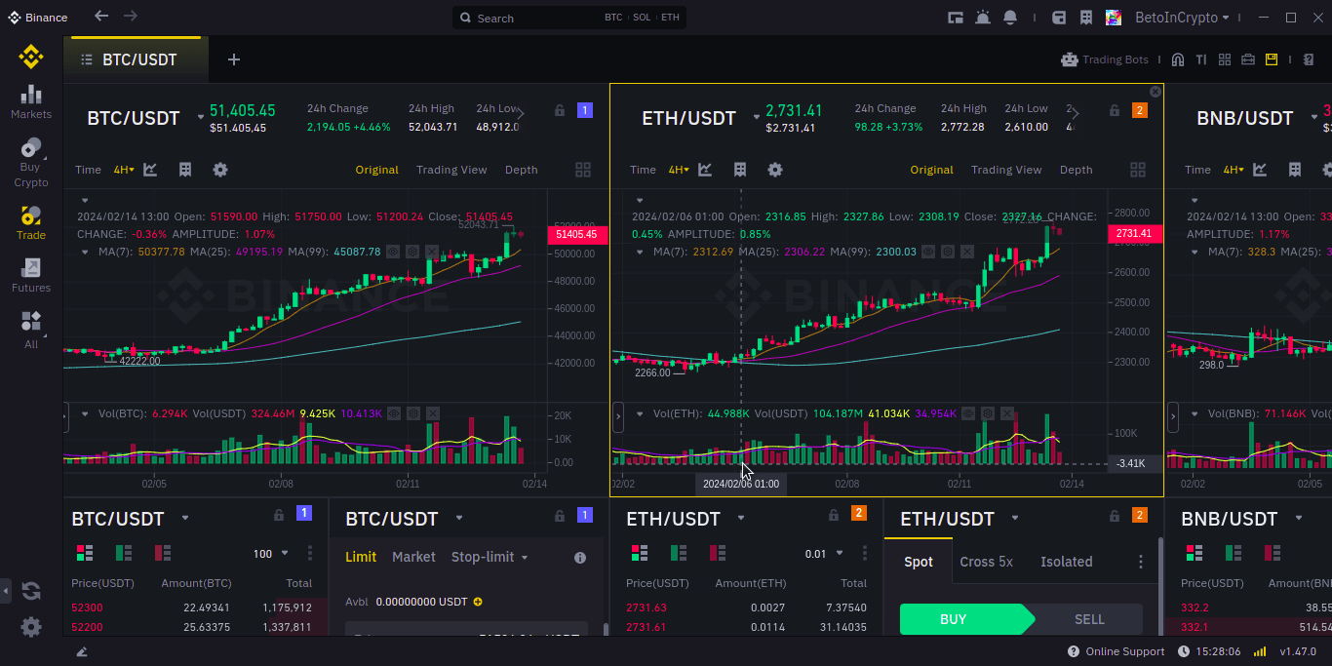This screenshot has height=666, width=1332.
Task: Switch ETH/USDT chart to Trading View
Action: (x=1006, y=170)
